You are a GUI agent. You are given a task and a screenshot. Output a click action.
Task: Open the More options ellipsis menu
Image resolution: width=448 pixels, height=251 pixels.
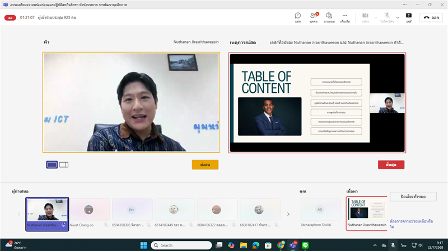[x=345, y=17]
